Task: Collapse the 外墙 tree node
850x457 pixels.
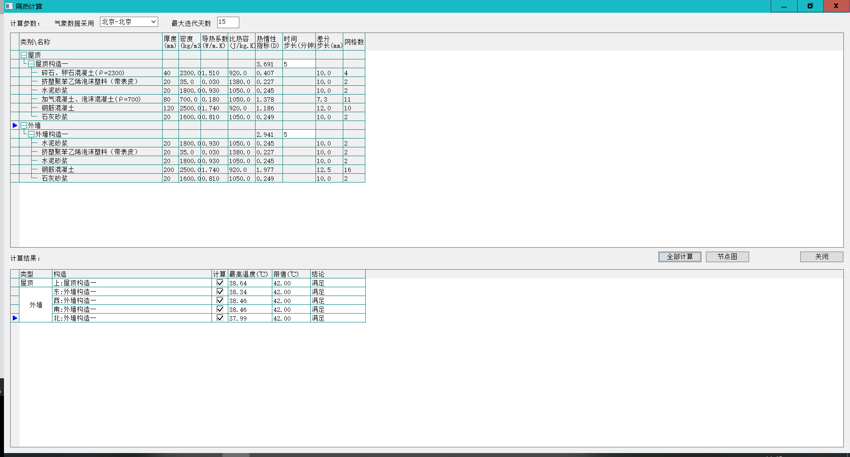Action: click(24, 125)
